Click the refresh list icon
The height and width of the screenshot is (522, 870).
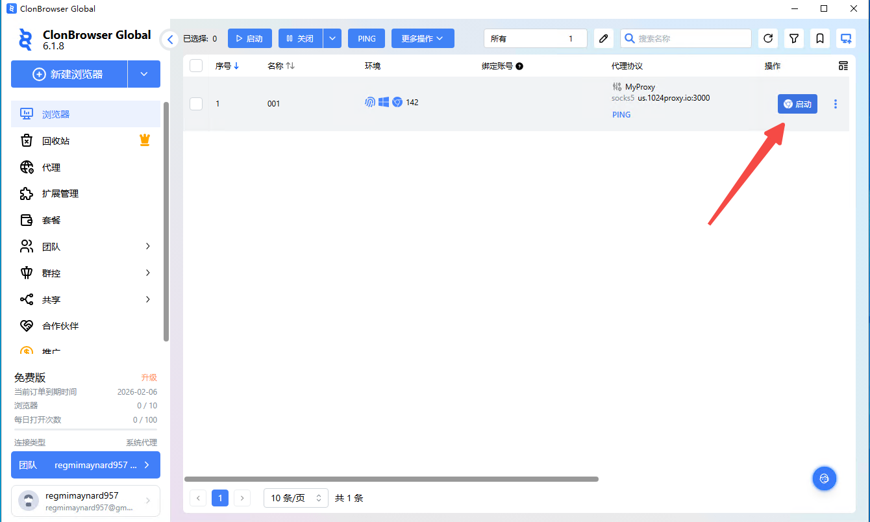(x=768, y=38)
